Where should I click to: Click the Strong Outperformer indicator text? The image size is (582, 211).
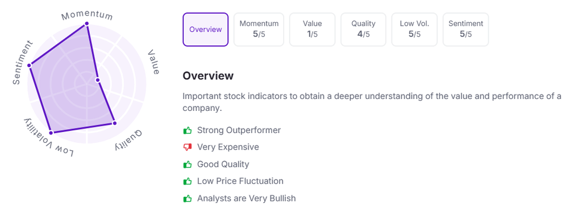pyautogui.click(x=239, y=130)
